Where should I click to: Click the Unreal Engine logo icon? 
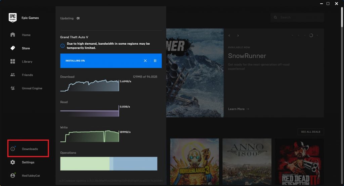(x=13, y=88)
